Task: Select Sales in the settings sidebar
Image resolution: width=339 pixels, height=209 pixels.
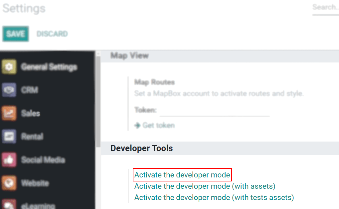Action: click(x=31, y=113)
